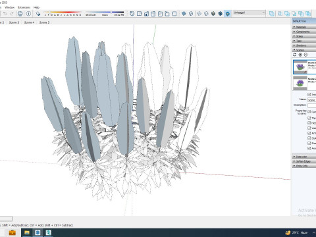Image resolution: width=316 pixels, height=237 pixels.
Task: Open File Explorer from the taskbar
Action: (x=27, y=232)
